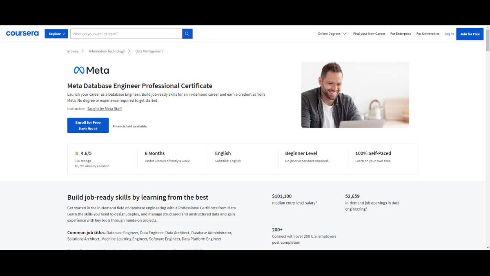Image resolution: width=490 pixels, height=276 pixels.
Task: Click the '6 Months' duration text
Action: pos(155,153)
